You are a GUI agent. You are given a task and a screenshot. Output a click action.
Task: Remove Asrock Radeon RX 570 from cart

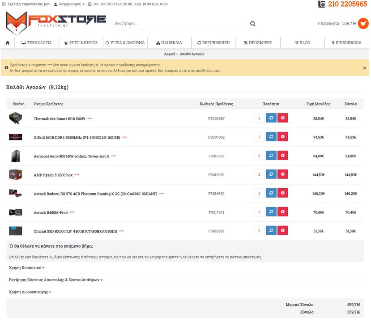282,193
